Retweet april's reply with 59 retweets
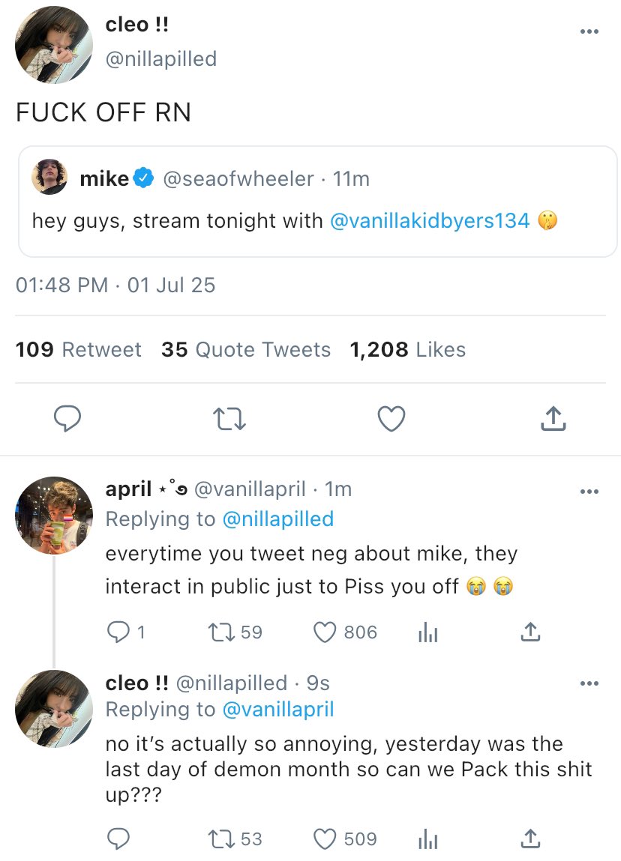The height and width of the screenshot is (861, 621). [x=222, y=633]
